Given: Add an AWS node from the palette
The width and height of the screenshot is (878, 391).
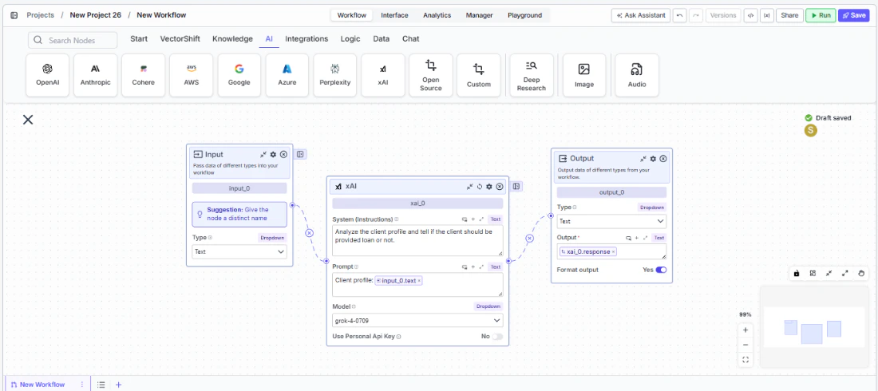Looking at the screenshot, I should click(192, 75).
